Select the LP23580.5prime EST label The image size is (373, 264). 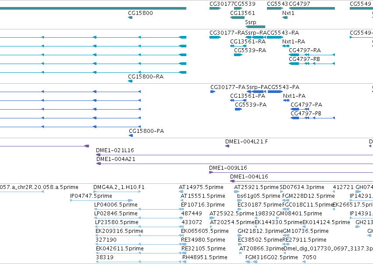click(x=117, y=223)
